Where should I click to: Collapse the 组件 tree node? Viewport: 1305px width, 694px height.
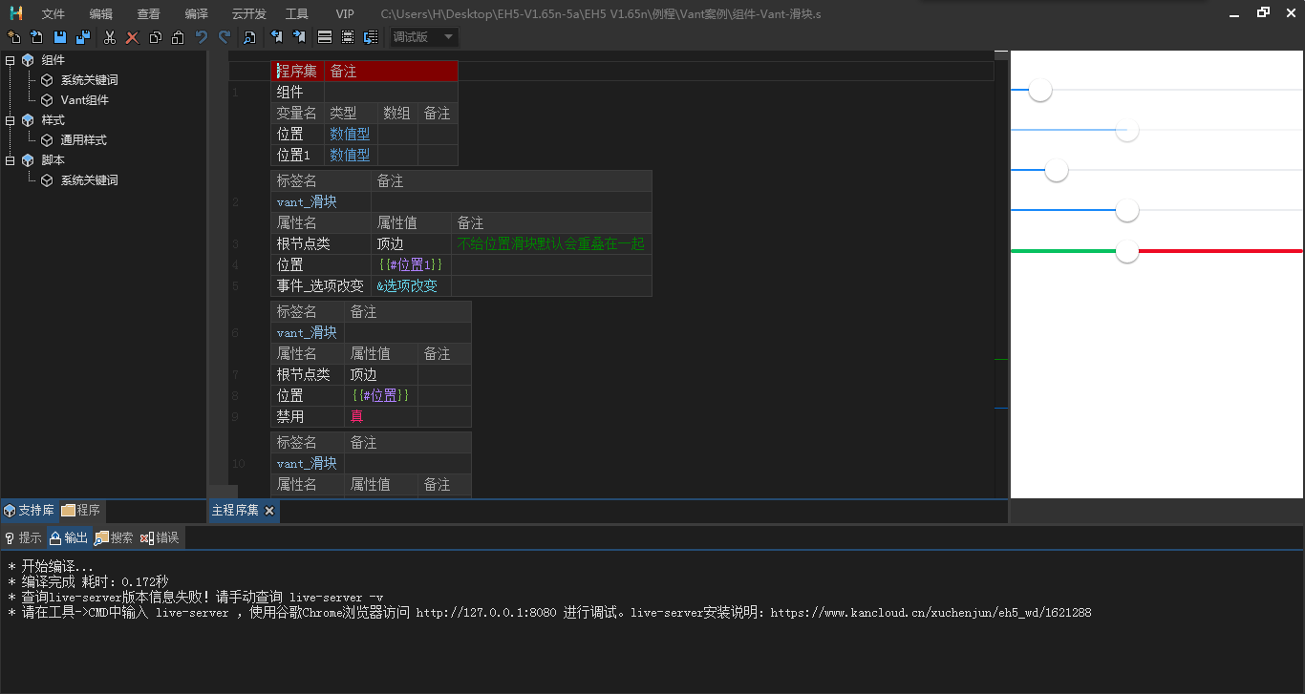pos(10,60)
